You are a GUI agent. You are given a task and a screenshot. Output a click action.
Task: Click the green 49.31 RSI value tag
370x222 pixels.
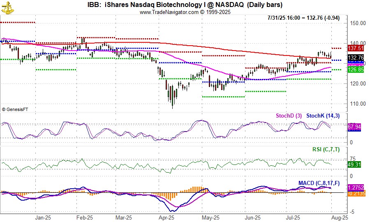pos(354,164)
